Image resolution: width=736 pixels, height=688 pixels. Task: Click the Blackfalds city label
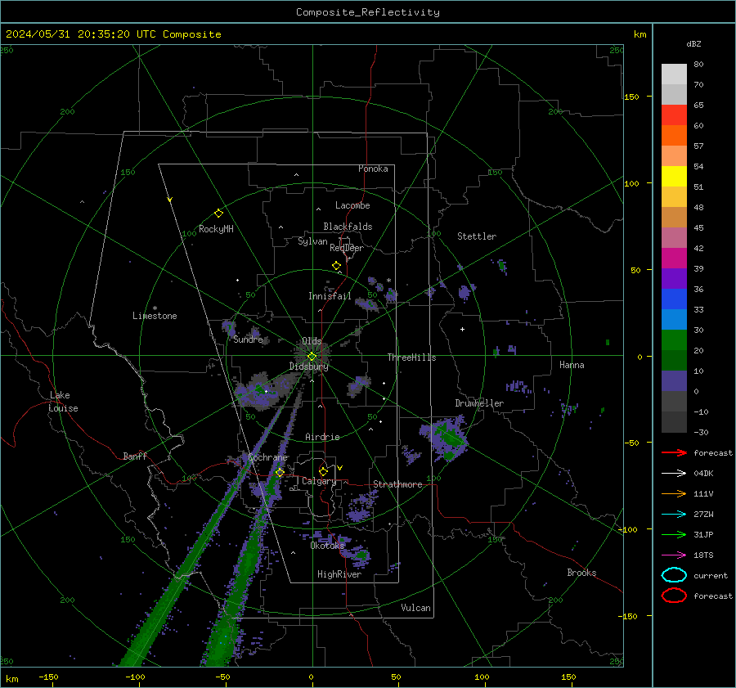click(x=348, y=227)
